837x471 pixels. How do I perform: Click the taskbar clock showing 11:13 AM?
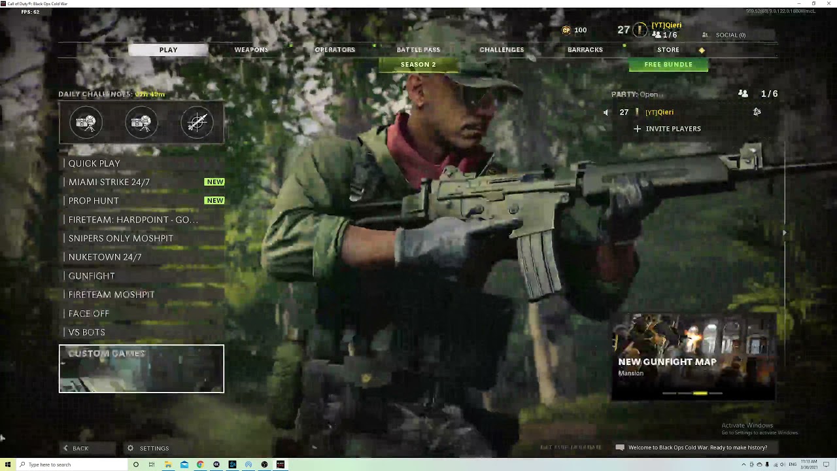pos(809,464)
